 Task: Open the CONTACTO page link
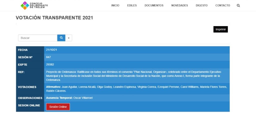tap(223, 5)
